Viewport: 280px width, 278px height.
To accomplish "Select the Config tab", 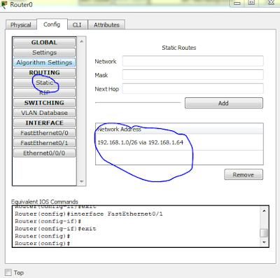I will 52,24.
